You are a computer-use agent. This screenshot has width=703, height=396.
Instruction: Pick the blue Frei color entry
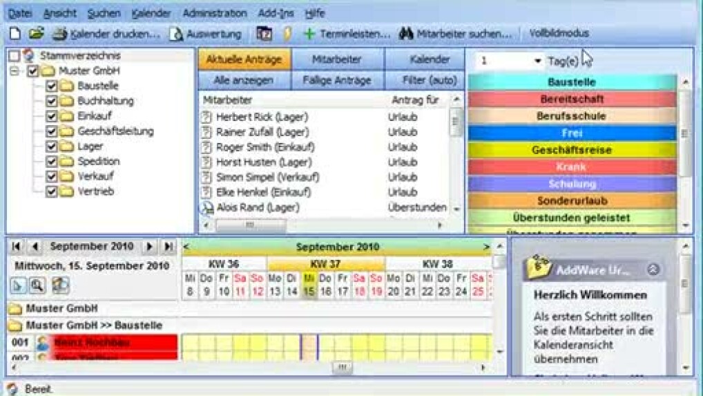[x=571, y=133]
